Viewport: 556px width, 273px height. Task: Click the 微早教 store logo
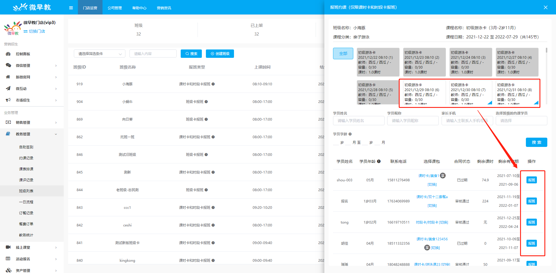tap(13, 28)
